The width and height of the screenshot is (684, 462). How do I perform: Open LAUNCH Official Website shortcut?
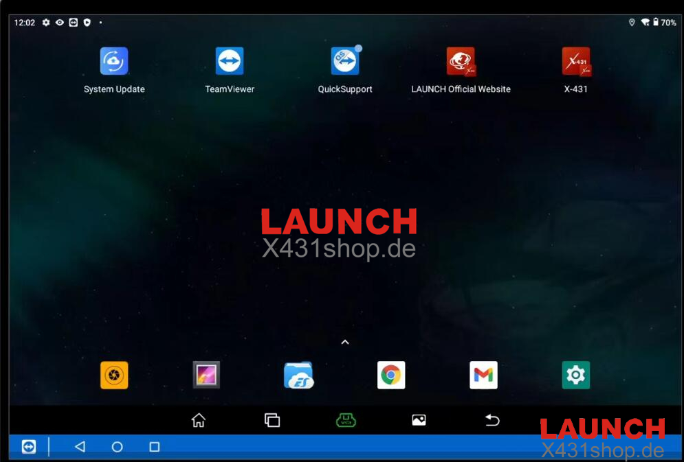(461, 62)
